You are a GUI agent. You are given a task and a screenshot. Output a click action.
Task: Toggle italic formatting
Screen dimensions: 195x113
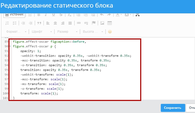[46, 15]
